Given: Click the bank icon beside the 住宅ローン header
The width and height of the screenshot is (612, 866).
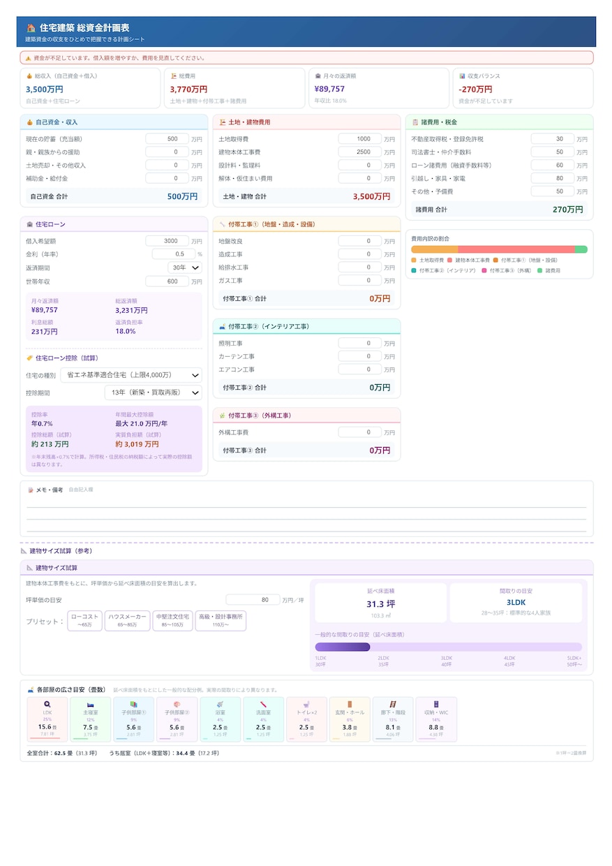Looking at the screenshot, I should (29, 224).
